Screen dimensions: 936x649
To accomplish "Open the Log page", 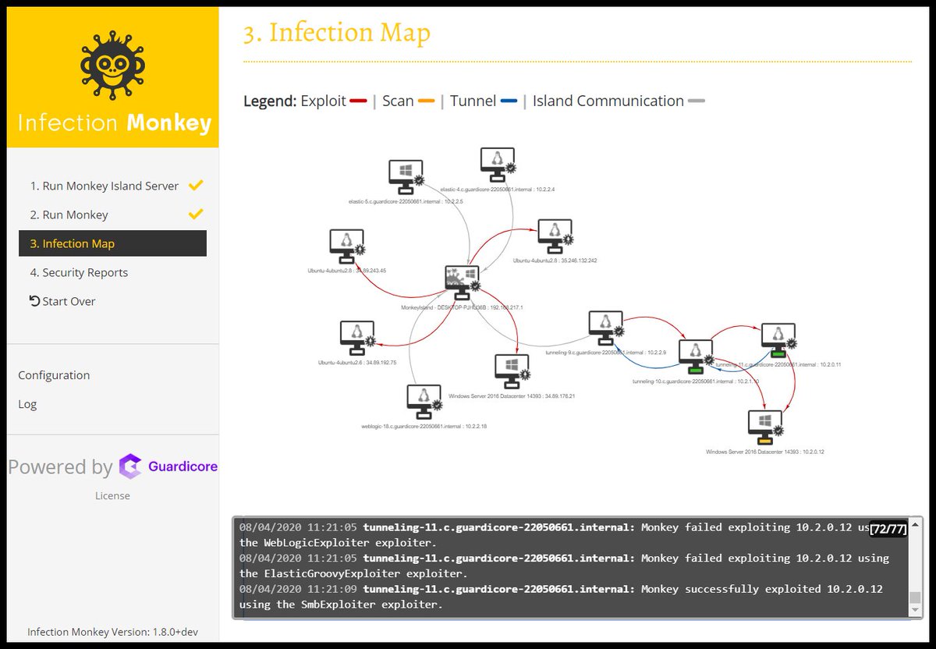I will pos(27,404).
